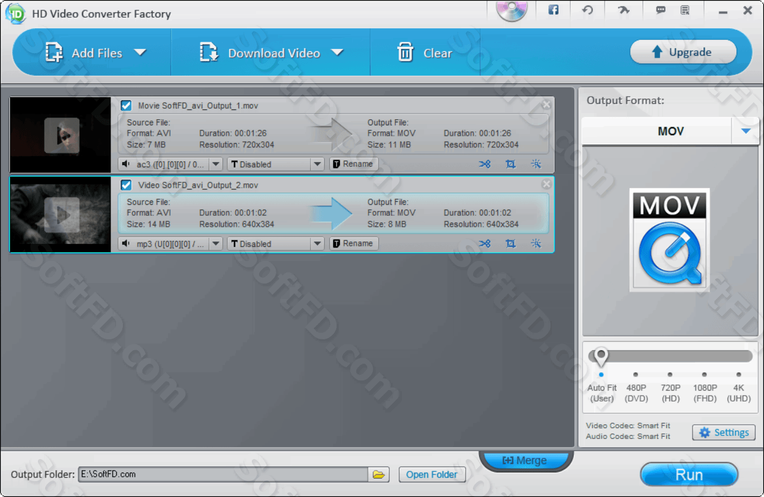This screenshot has height=497, width=764.
Task: Click Download Video in the toolbar
Action: point(260,53)
